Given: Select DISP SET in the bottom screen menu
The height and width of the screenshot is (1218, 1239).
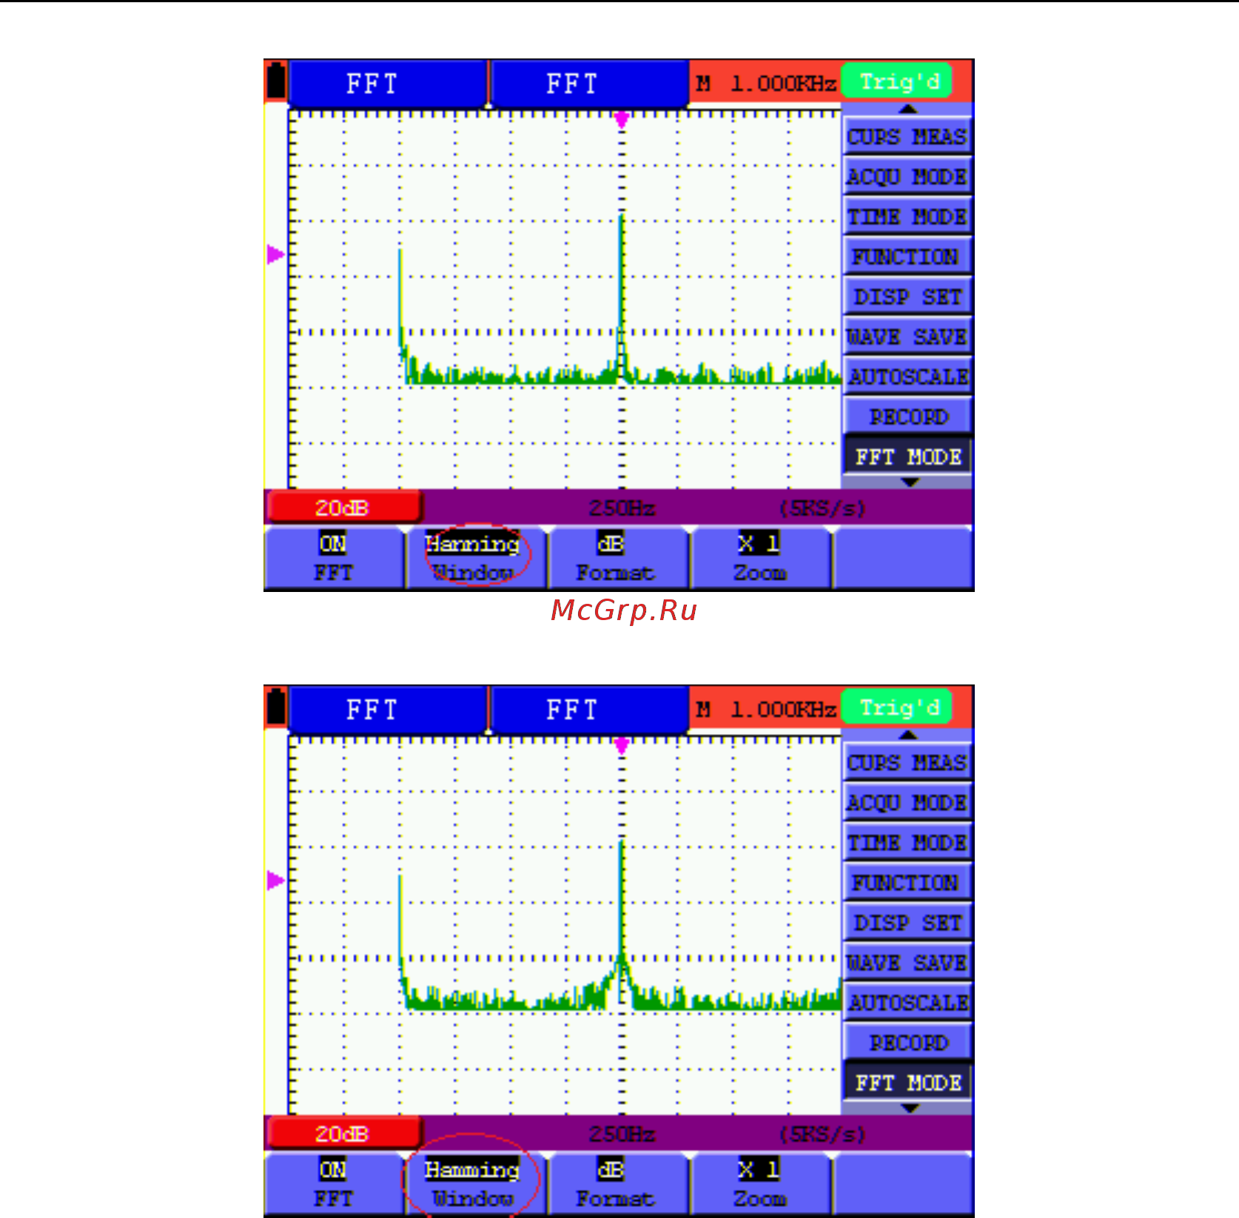Looking at the screenshot, I should [907, 923].
